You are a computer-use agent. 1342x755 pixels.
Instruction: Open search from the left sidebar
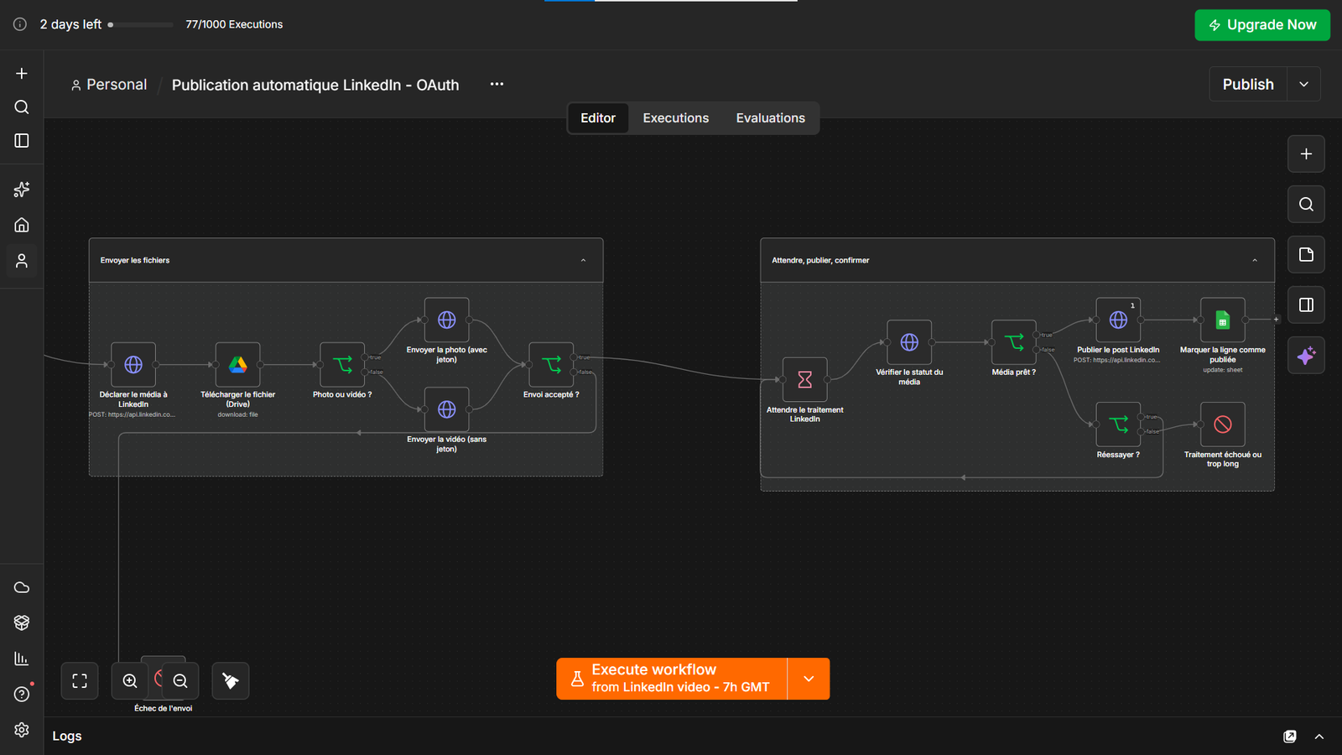(22, 107)
